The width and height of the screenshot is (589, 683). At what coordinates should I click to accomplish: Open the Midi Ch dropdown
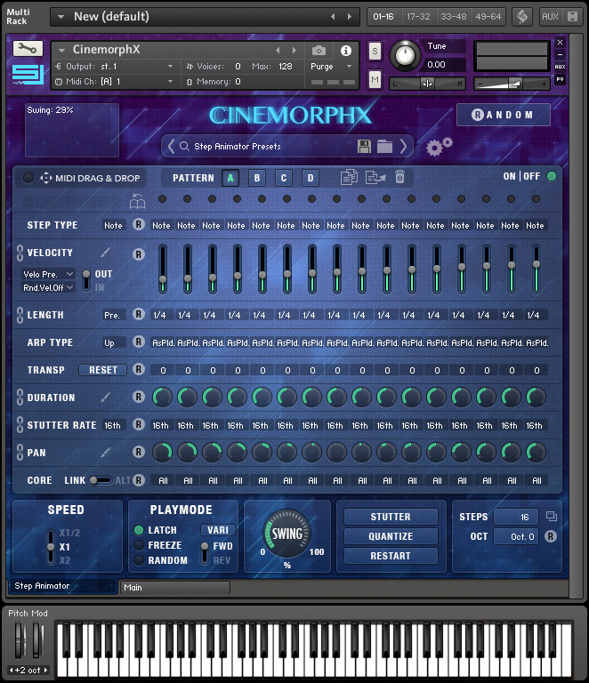point(170,82)
